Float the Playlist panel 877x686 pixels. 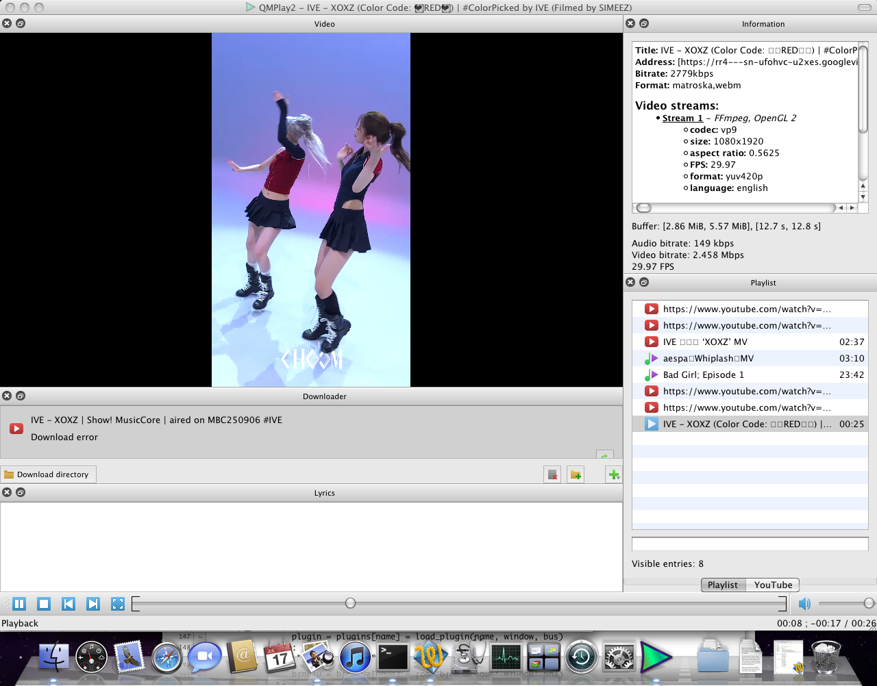click(644, 282)
